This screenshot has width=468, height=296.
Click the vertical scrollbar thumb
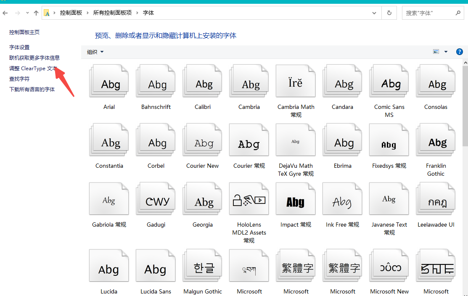pyautogui.click(x=465, y=106)
